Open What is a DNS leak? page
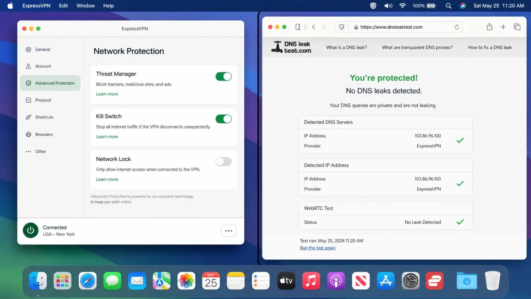 [x=346, y=47]
